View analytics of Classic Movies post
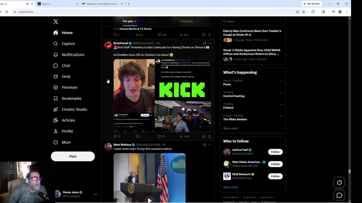The height and width of the screenshot is (203, 362). [184, 35]
